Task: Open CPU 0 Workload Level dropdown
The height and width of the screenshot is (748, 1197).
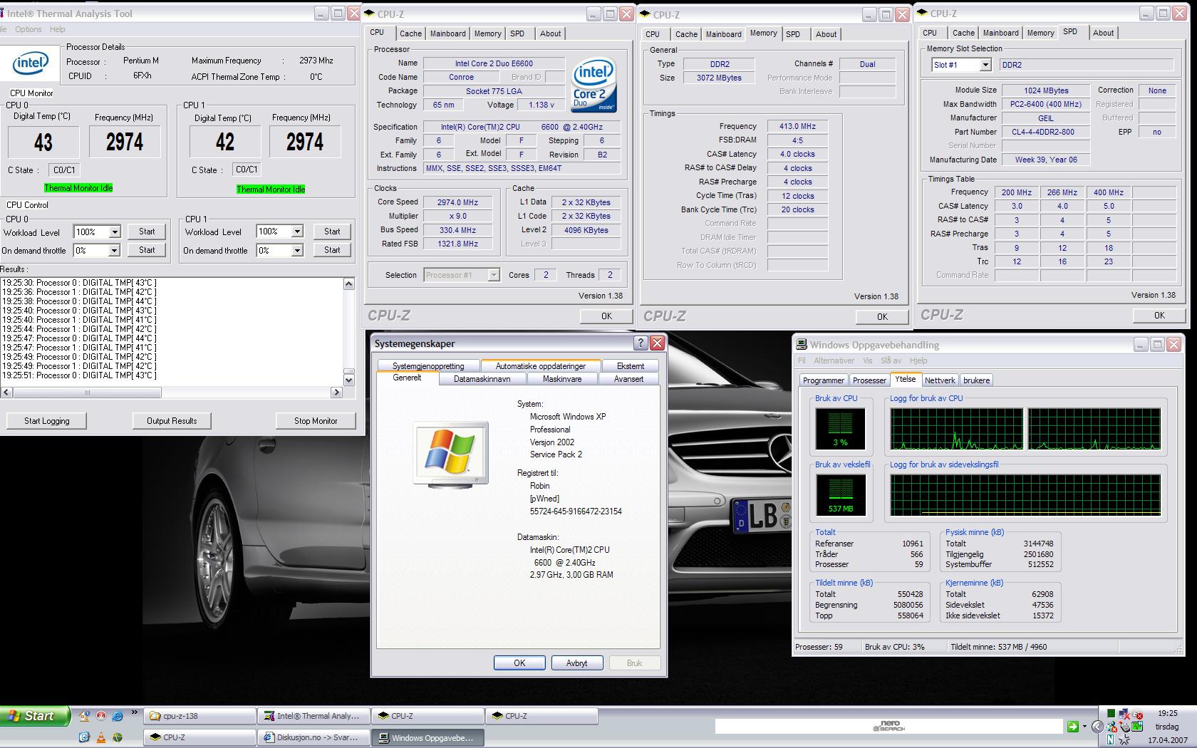Action: [114, 232]
